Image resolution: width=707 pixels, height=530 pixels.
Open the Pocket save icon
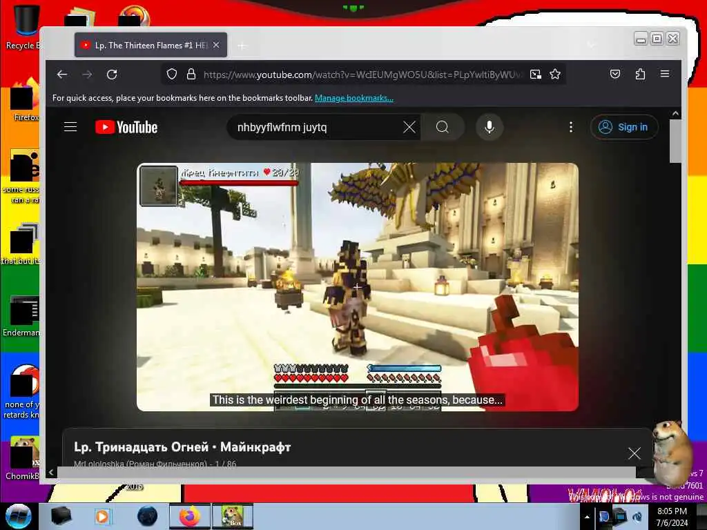point(615,74)
